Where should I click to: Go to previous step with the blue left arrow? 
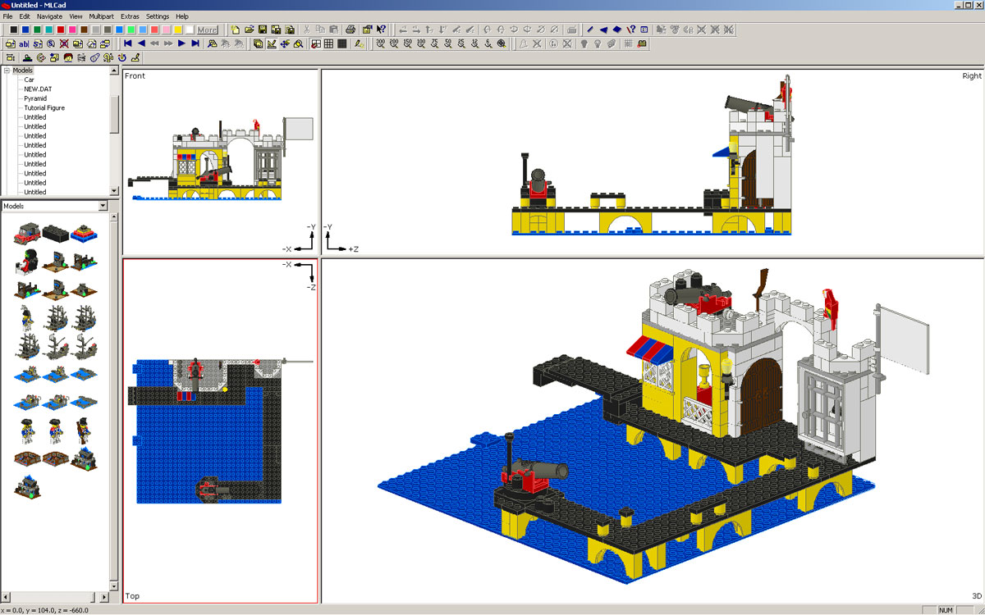141,43
